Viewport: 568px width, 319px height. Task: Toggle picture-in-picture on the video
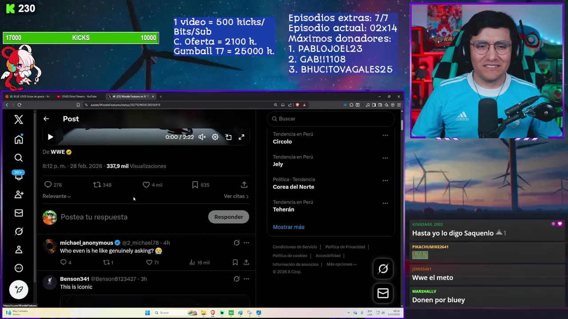click(229, 137)
